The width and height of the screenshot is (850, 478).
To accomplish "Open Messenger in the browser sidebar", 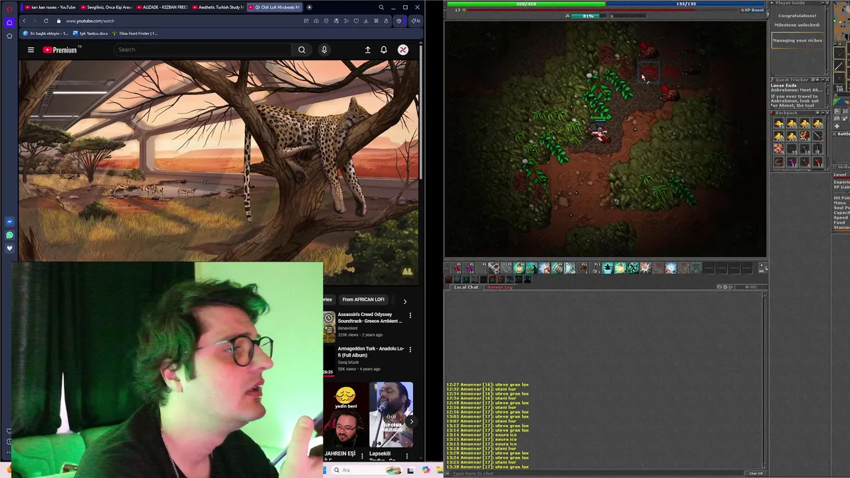I will pos(9,222).
